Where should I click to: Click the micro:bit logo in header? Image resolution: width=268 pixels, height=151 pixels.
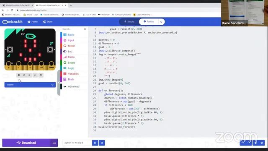[x=13, y=22]
